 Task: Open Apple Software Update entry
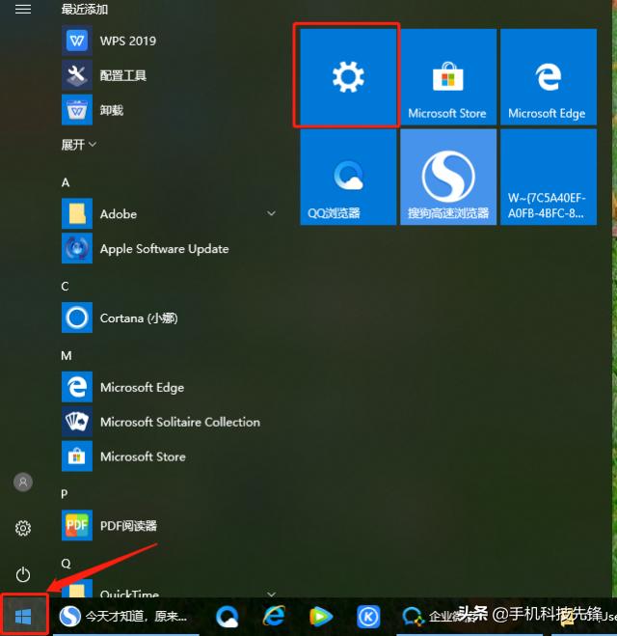point(164,248)
